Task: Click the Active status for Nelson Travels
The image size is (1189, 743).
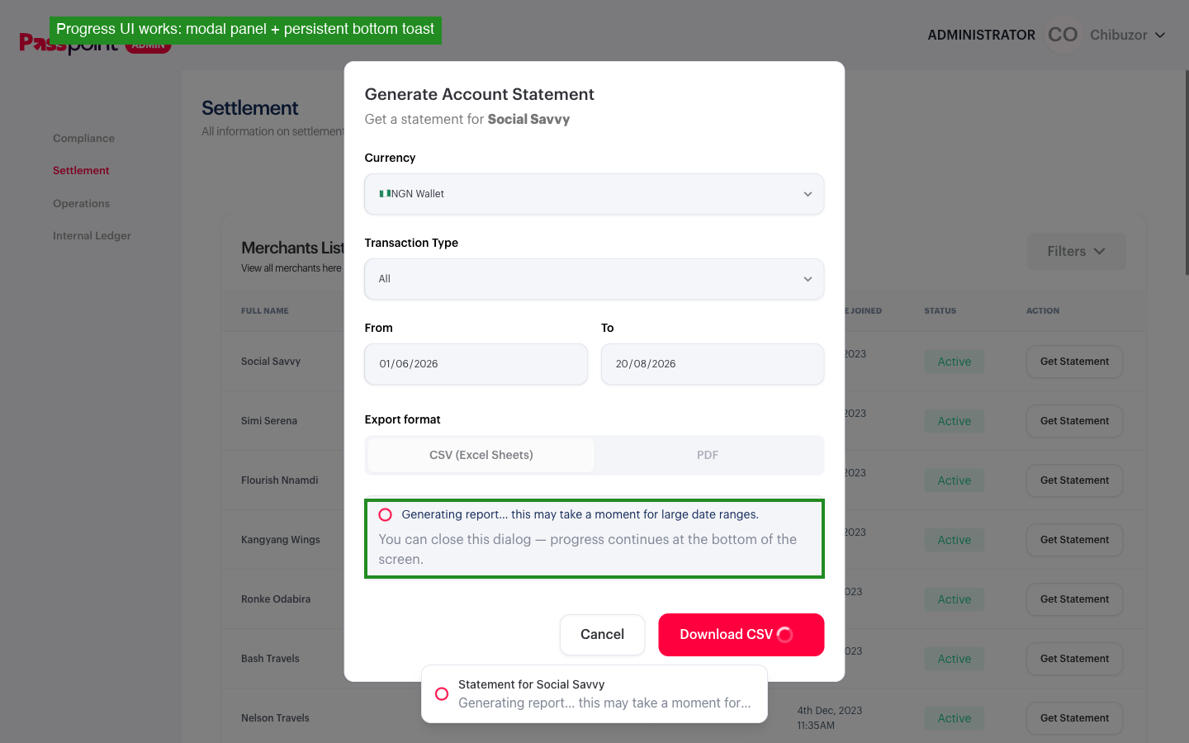Action: tap(955, 718)
